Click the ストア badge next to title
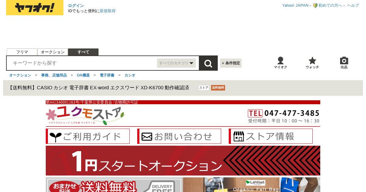The width and height of the screenshot is (366, 192). pyautogui.click(x=204, y=88)
